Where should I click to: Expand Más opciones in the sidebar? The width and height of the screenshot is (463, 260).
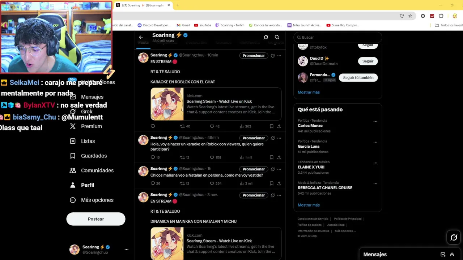[92, 200]
